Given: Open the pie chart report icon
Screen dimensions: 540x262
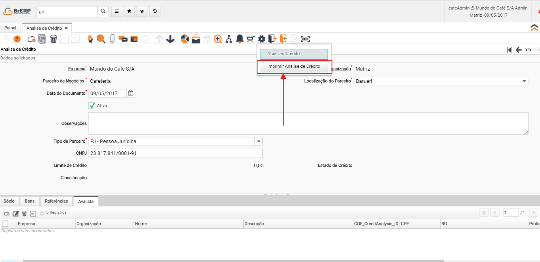Looking at the screenshot, I should [x=185, y=39].
